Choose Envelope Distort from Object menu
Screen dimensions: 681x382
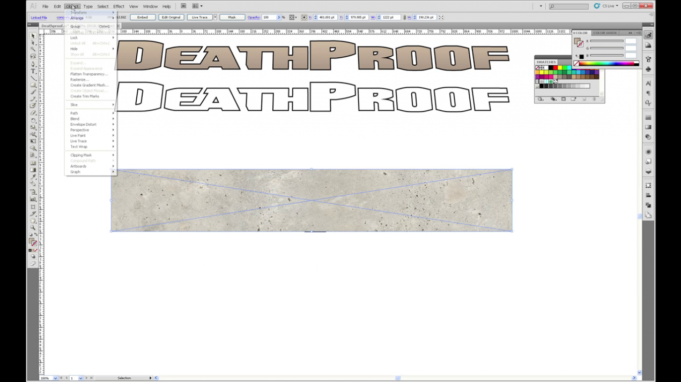click(83, 124)
